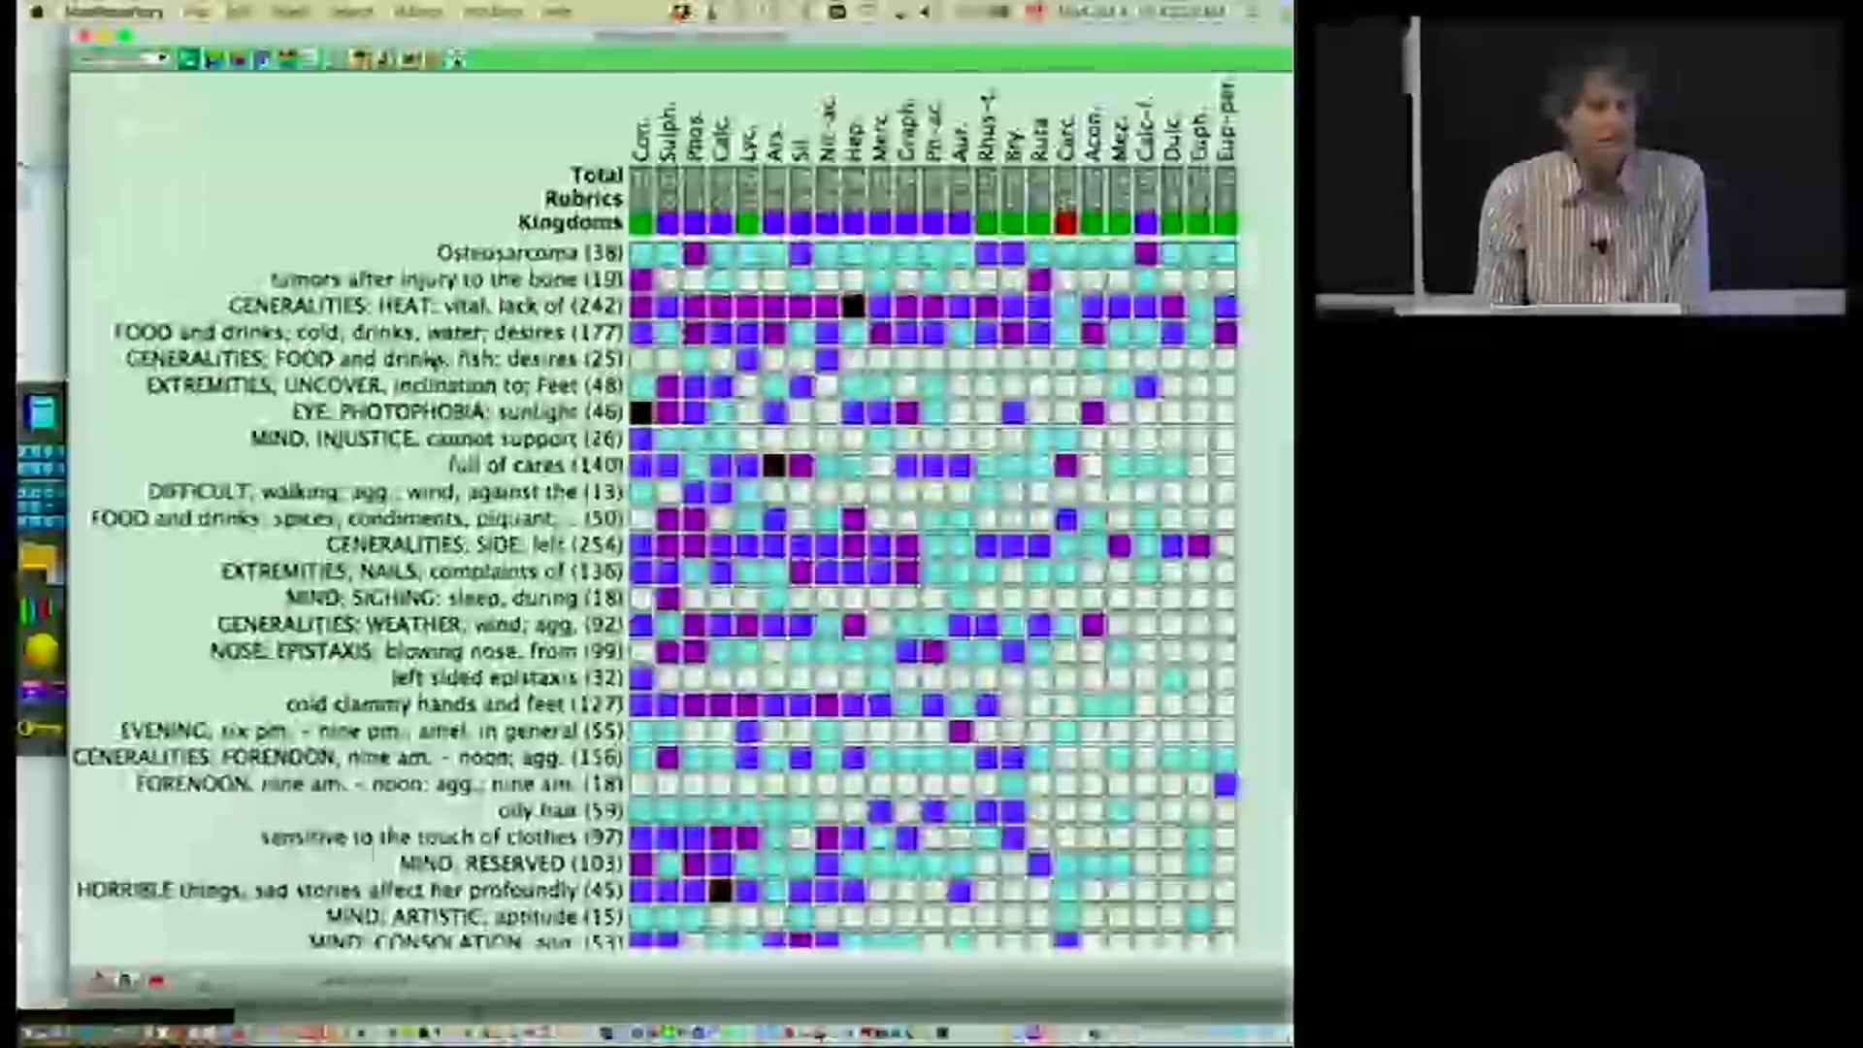
Task: Open the Apple menu
Action: click(x=38, y=13)
